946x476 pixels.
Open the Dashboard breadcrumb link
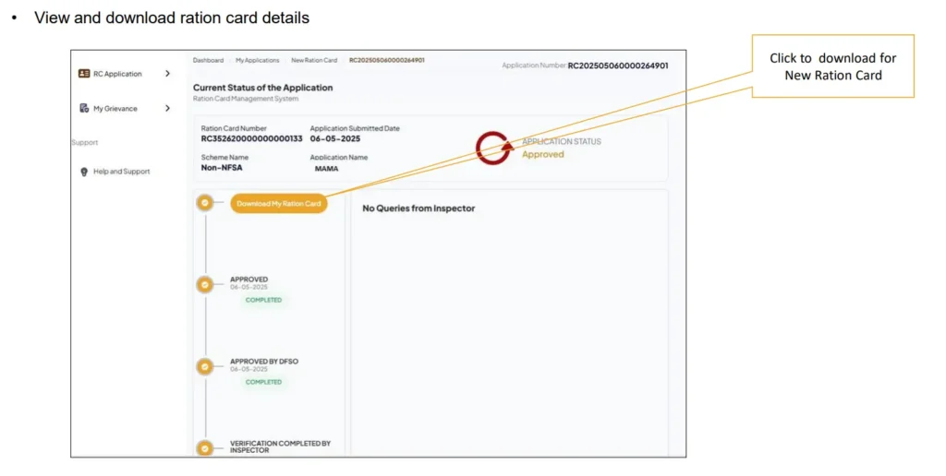click(x=208, y=60)
